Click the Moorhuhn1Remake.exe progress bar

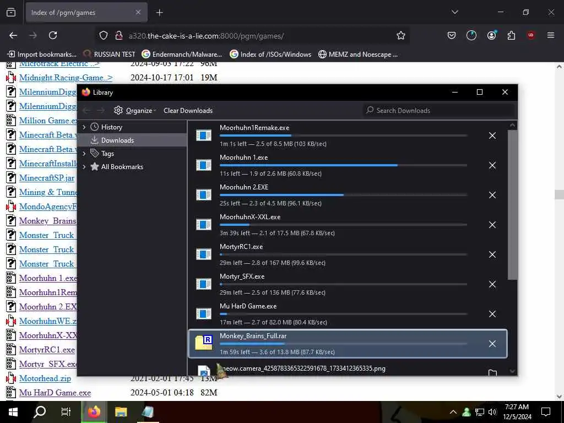[343, 135]
